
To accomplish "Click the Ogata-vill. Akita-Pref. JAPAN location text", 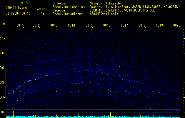I will (135, 7).
